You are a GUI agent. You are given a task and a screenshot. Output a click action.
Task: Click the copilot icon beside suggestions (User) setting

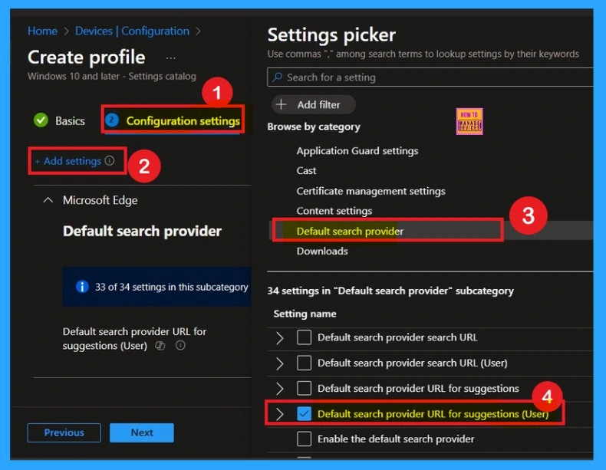click(160, 346)
